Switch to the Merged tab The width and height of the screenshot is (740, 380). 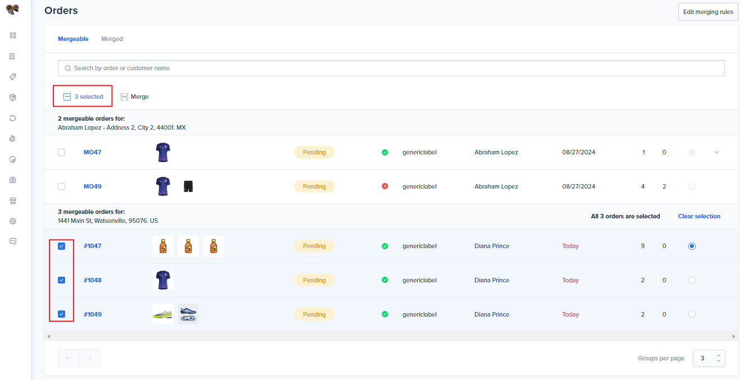point(112,39)
